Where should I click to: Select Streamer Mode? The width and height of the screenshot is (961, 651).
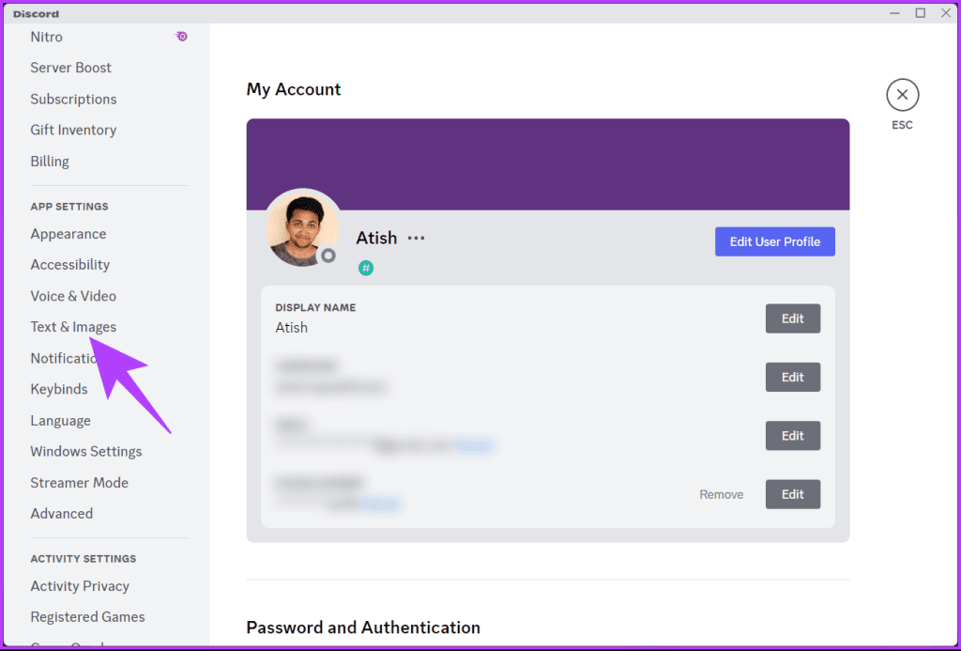pos(80,482)
